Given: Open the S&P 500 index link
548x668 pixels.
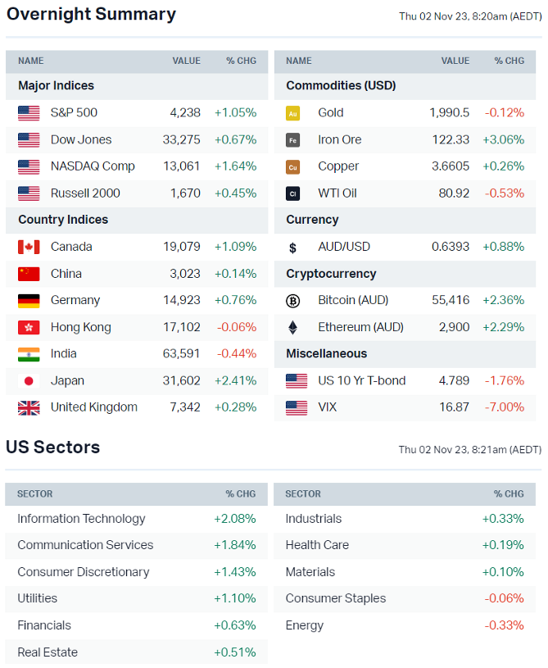Looking at the screenshot, I should point(74,113).
